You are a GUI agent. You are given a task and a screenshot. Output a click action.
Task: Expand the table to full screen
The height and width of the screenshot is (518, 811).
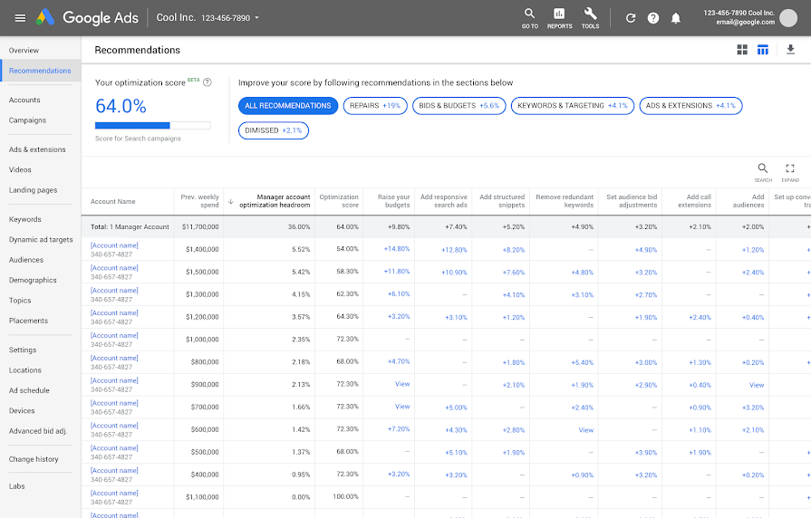pos(790,169)
